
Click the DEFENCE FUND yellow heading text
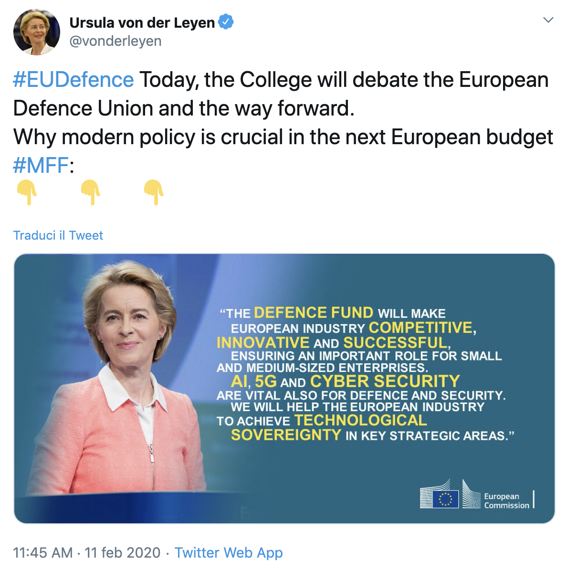[314, 312]
